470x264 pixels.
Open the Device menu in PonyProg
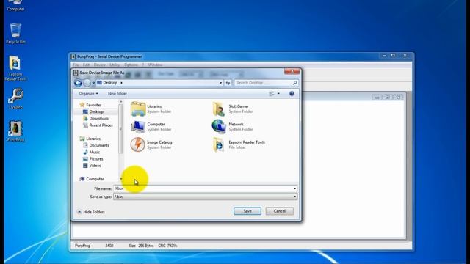coord(100,65)
